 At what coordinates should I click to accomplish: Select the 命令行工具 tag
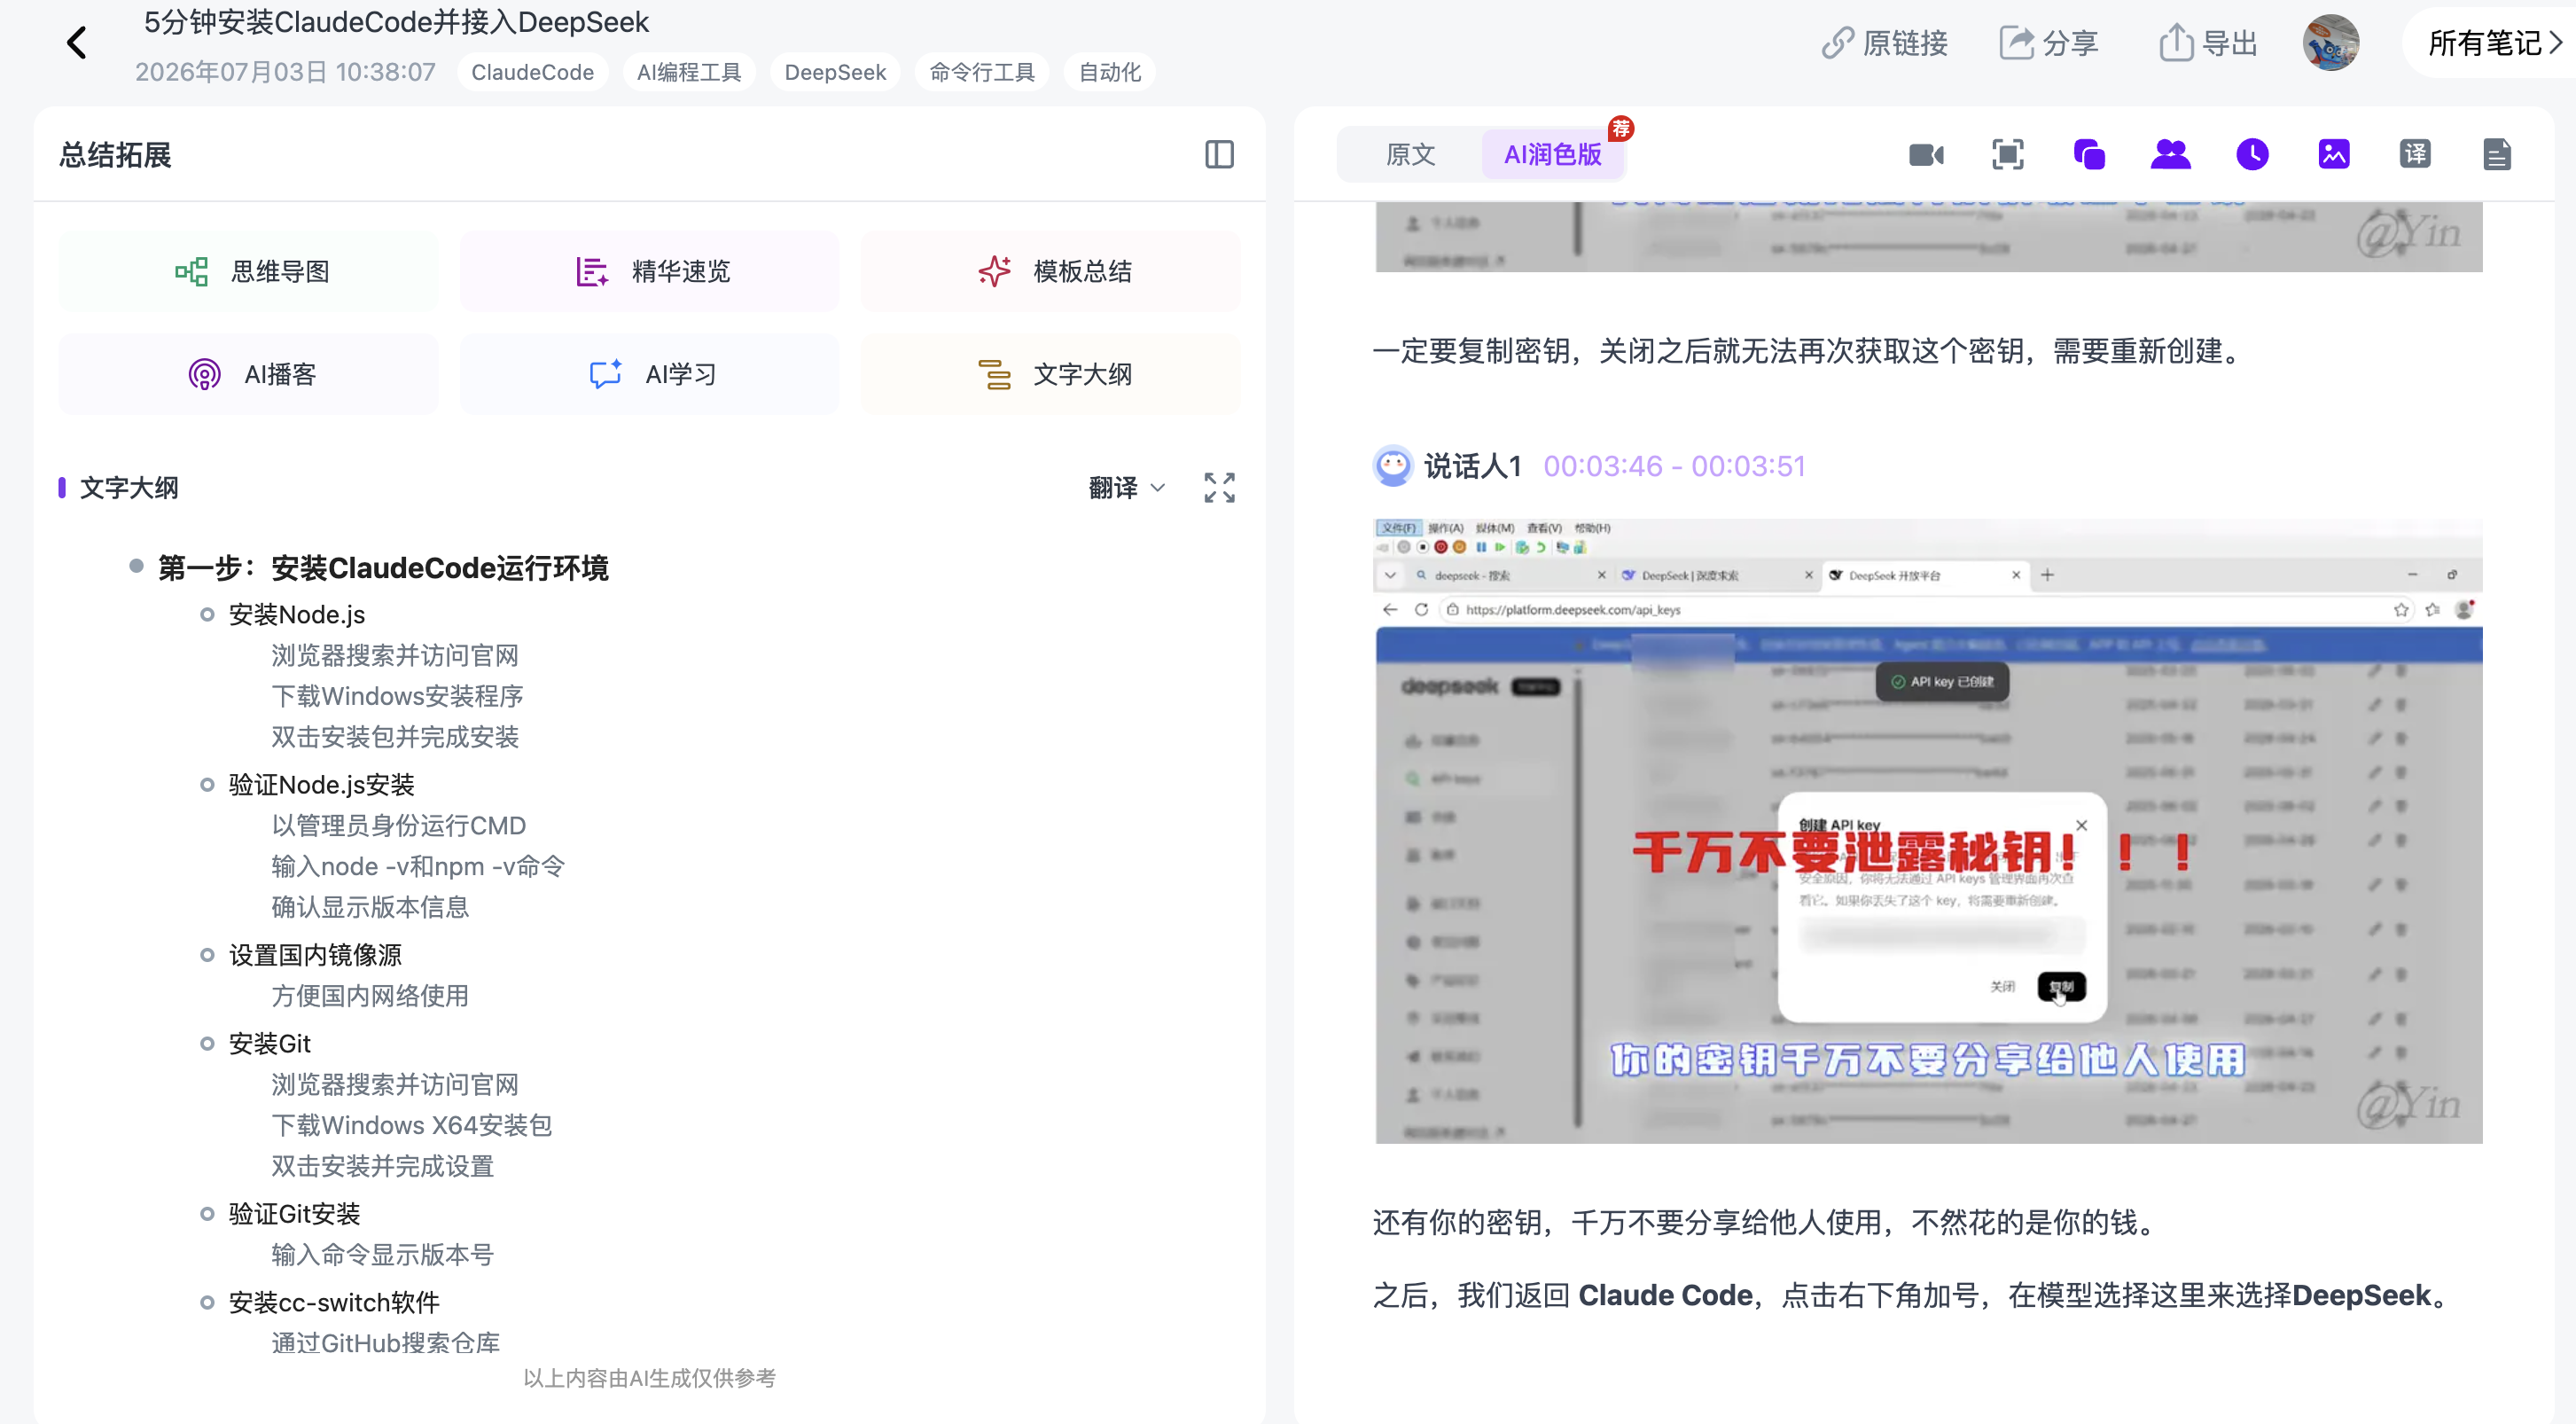coord(982,72)
